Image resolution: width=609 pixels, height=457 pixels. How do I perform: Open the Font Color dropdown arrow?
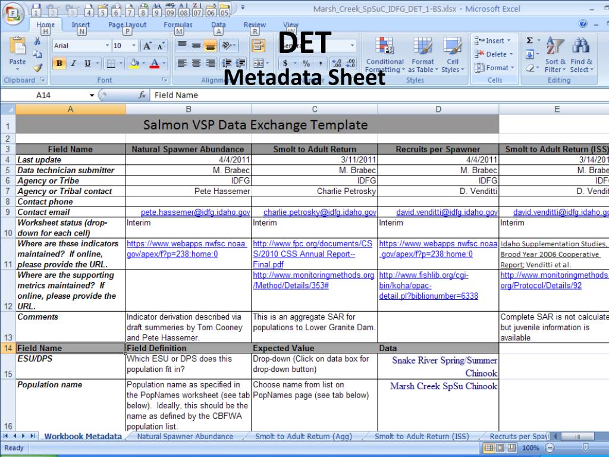pos(164,63)
